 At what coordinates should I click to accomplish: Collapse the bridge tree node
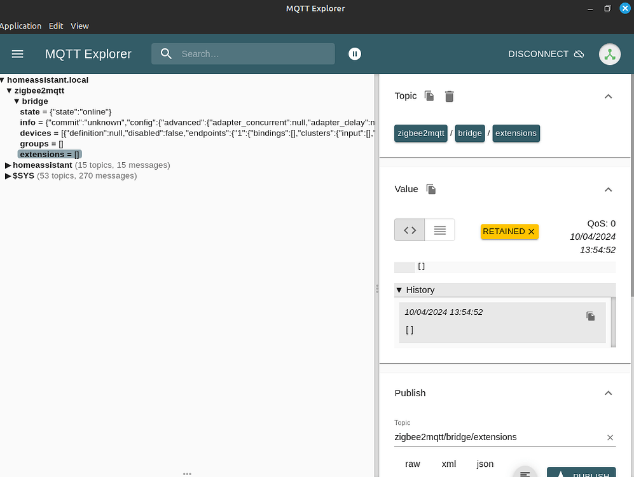coord(17,101)
